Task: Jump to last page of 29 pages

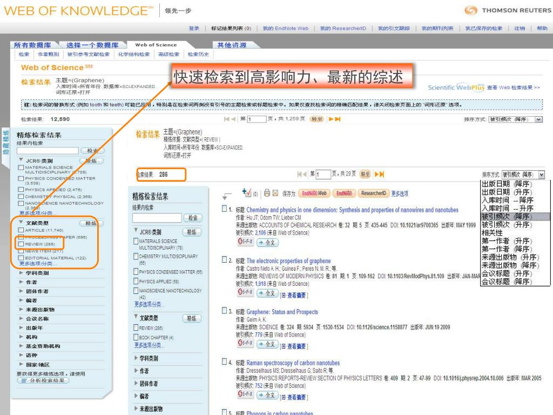Action: coord(382,175)
